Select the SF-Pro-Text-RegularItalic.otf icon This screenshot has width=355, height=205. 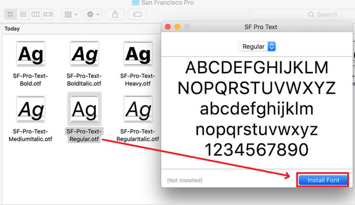138,109
